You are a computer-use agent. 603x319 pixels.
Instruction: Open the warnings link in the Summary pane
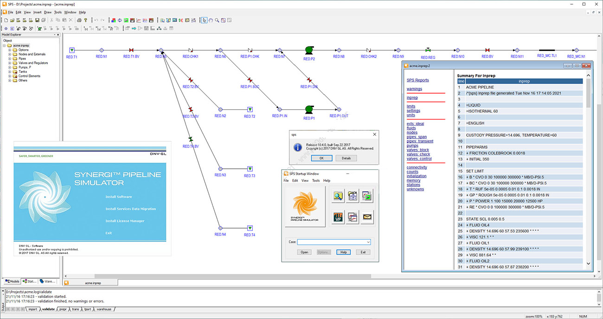pyautogui.click(x=414, y=89)
